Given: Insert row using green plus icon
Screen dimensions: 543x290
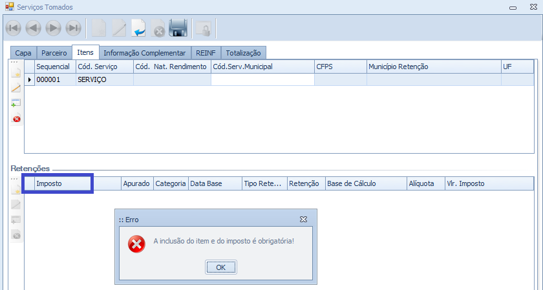Looking at the screenshot, I should 16,103.
